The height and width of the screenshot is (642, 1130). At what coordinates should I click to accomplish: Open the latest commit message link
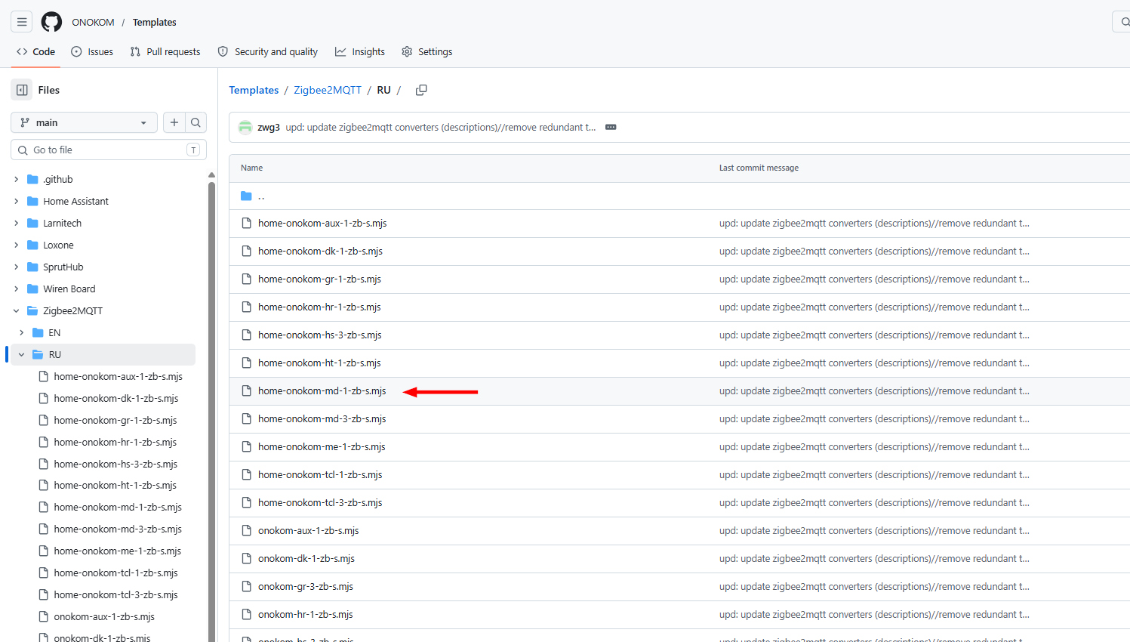[441, 128]
